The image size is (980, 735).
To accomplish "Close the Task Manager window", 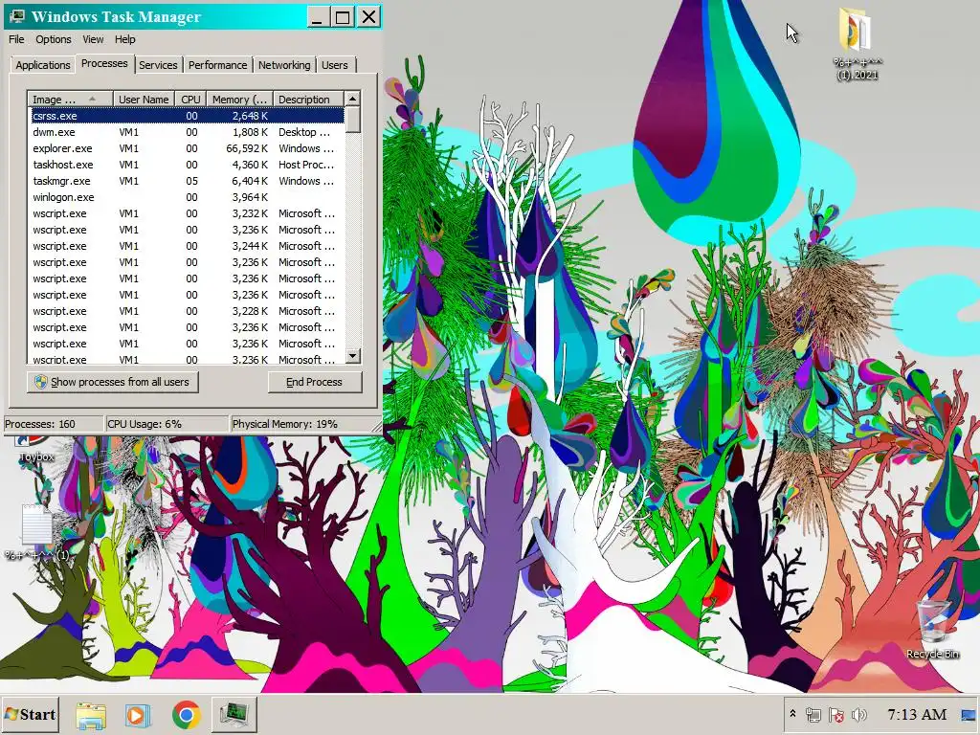I will [368, 17].
